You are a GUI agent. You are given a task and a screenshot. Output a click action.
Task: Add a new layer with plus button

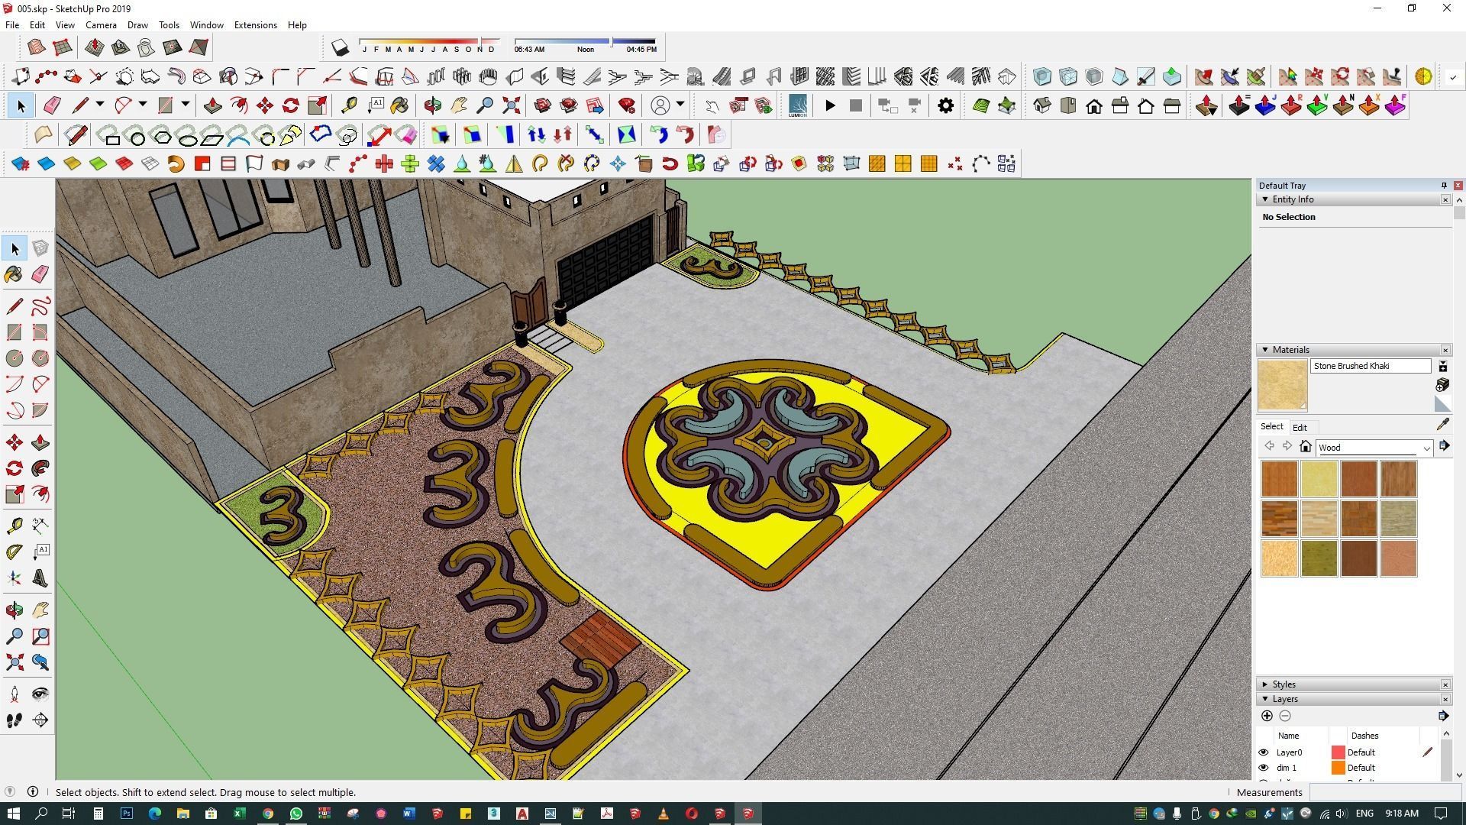[1267, 716]
